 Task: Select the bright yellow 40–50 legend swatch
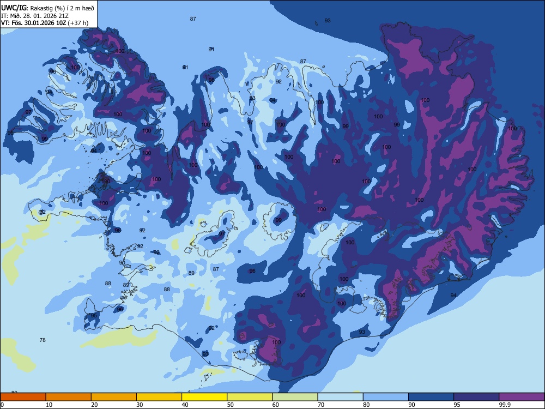204,397
